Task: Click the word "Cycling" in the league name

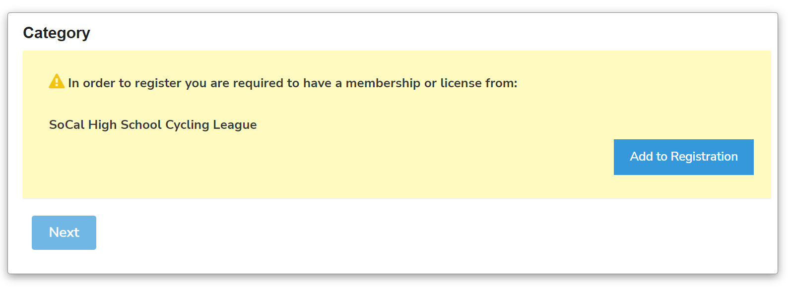Action: coord(187,125)
